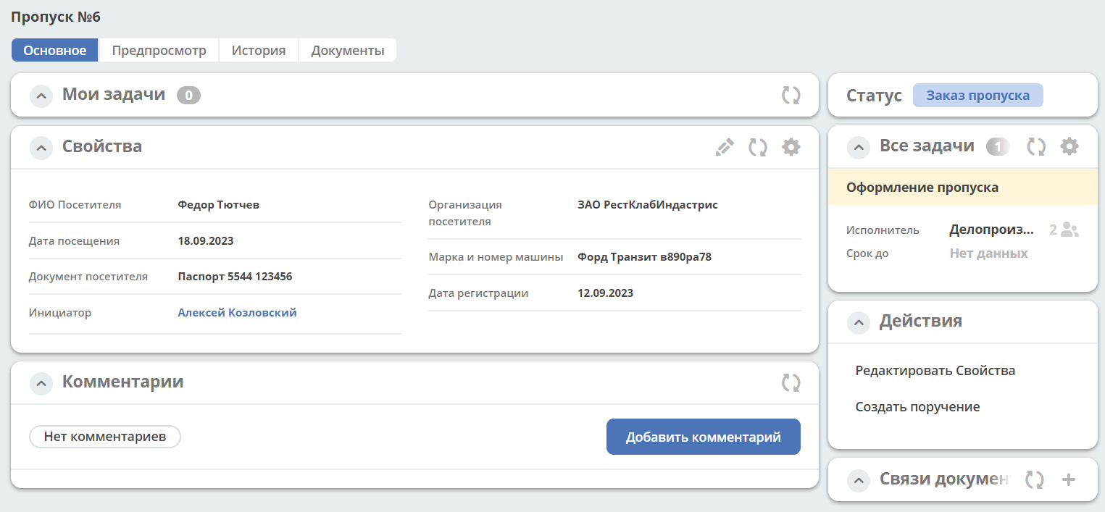The width and height of the screenshot is (1105, 512).
Task: Collapse the Комментарии panel
Action: click(41, 383)
